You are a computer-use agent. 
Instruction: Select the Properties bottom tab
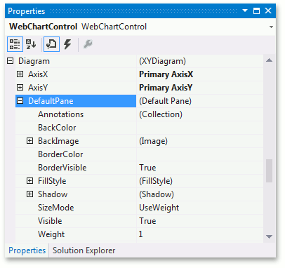(x=27, y=250)
